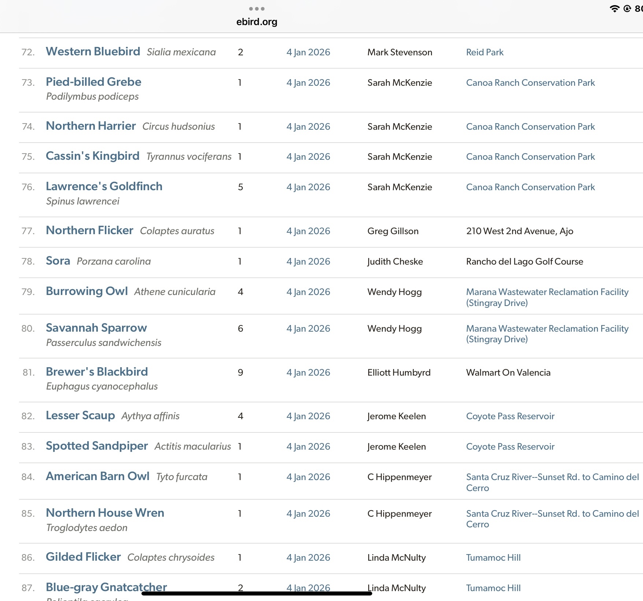Open the Western Bluebird species page

(93, 52)
